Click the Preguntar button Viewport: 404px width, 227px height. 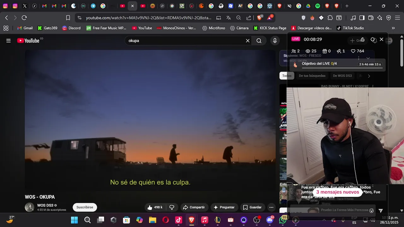coord(224,207)
